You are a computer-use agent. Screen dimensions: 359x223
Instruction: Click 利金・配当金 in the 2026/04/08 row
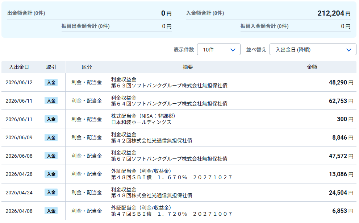click(x=87, y=211)
